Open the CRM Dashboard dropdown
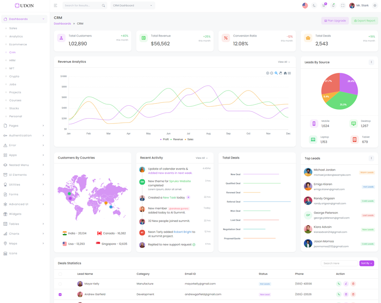Image resolution: width=381 pixels, height=303 pixels. (132, 6)
